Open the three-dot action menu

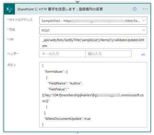click(145, 9)
